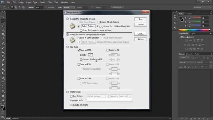Click the toolbox foreground color swatch
Viewport: 213px width, 120px height.
coord(2,107)
